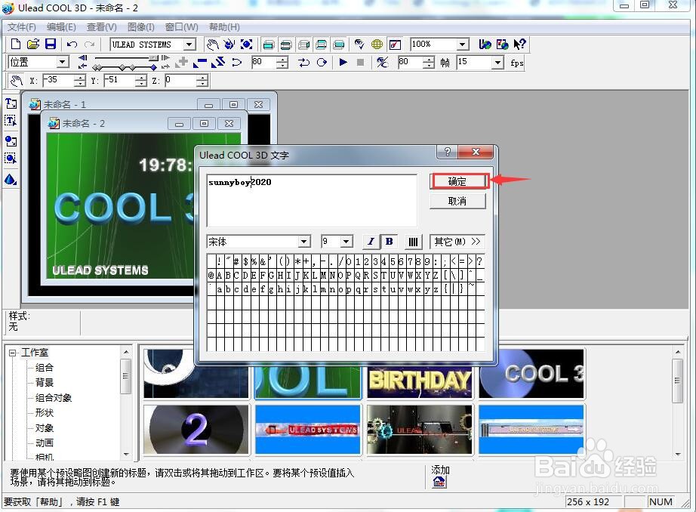Click the ? help button in dialog title bar
696x512 pixels.
tap(448, 152)
